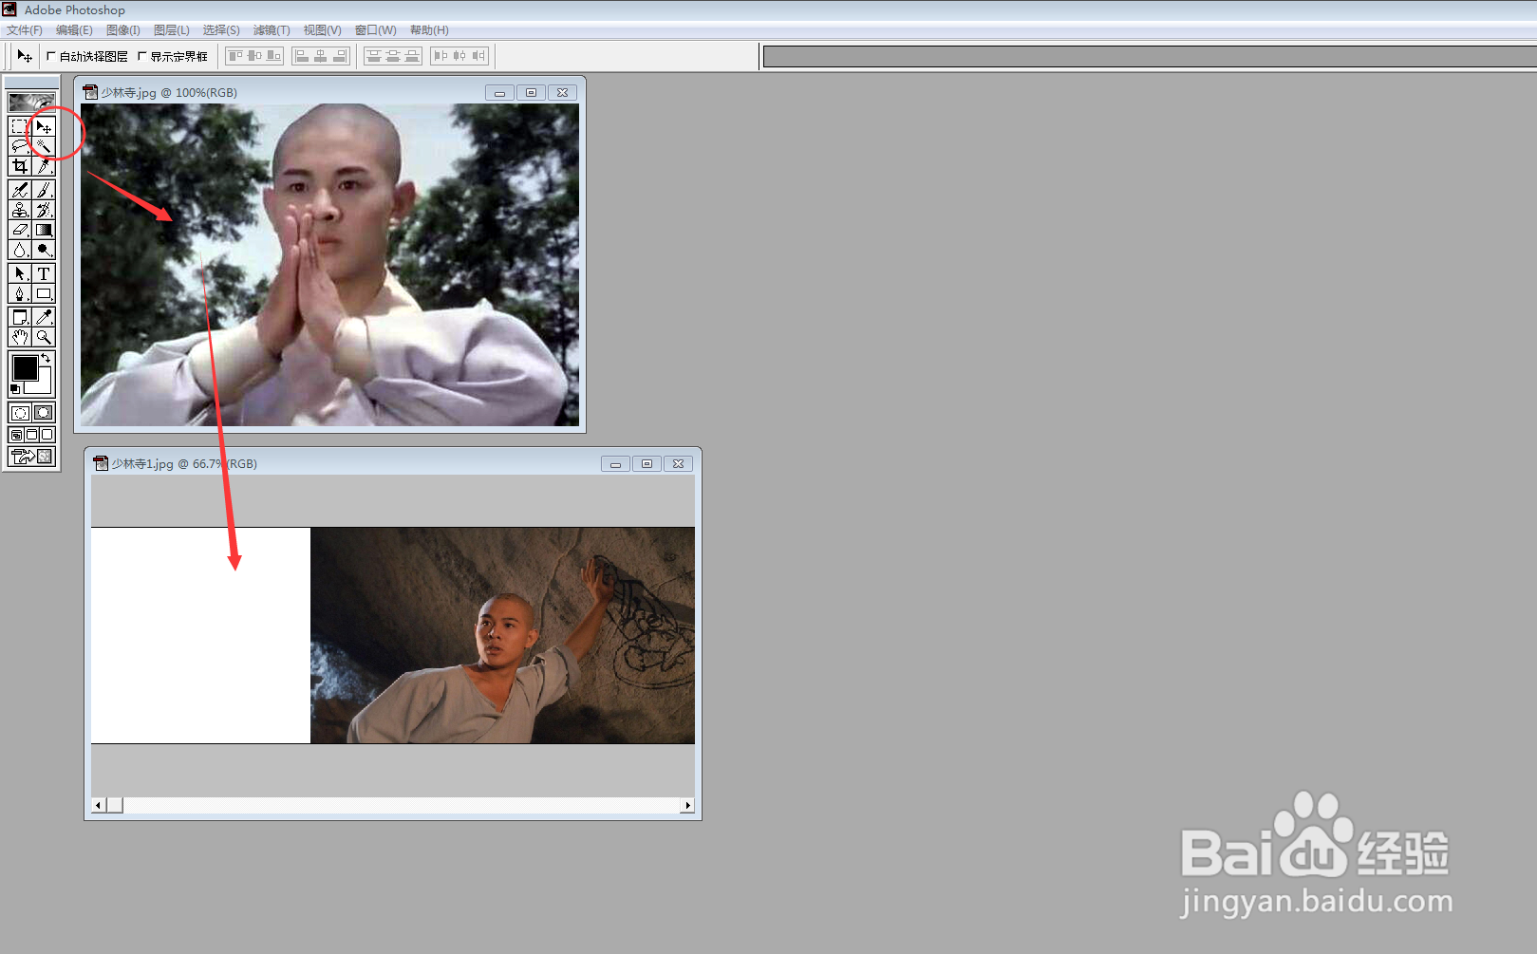
Task: Select the Zoom magnifier tool
Action: (44, 337)
